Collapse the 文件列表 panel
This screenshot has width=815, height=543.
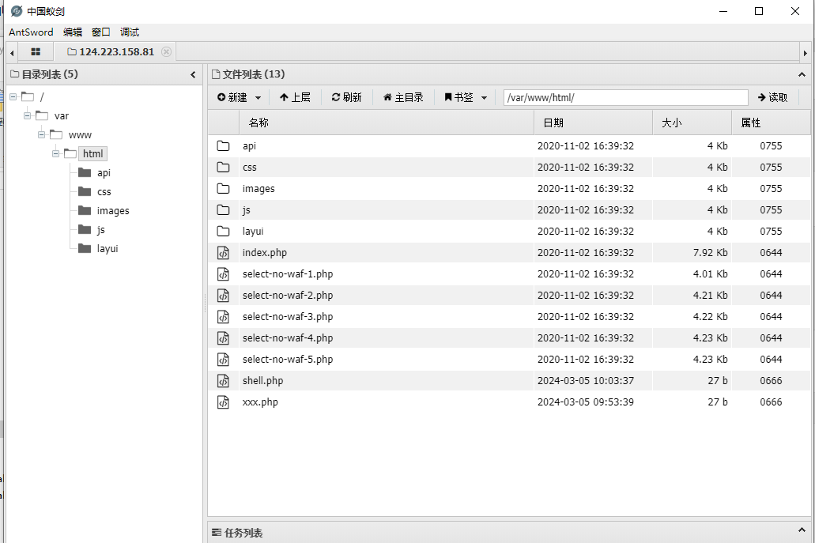pyautogui.click(x=802, y=75)
